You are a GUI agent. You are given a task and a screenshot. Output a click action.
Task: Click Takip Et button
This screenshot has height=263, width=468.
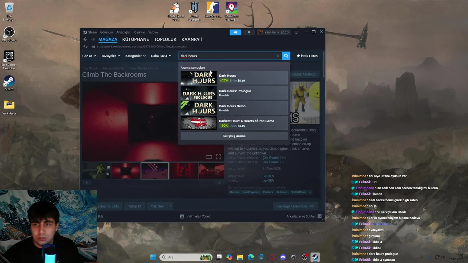[135, 206]
